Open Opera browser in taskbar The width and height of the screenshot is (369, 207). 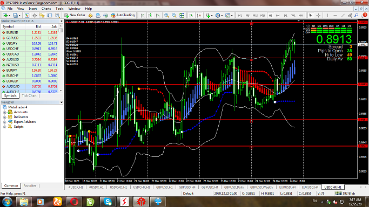(x=74, y=202)
